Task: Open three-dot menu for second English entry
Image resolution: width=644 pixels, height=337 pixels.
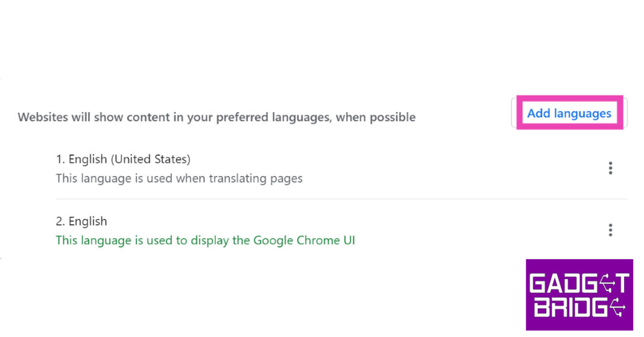Action: (610, 230)
